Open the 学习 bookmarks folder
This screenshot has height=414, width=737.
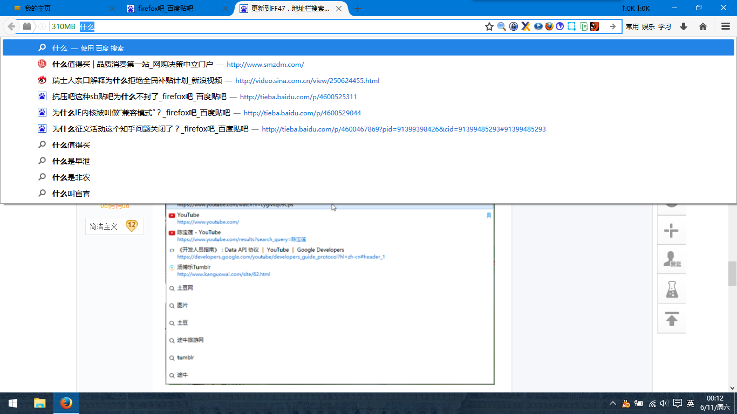665,26
